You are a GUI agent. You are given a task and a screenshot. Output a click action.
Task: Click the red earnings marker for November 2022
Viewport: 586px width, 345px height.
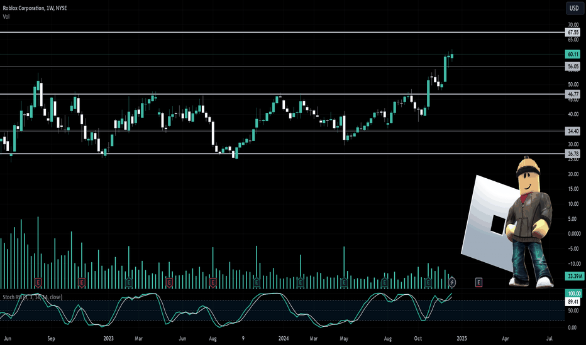[82, 282]
